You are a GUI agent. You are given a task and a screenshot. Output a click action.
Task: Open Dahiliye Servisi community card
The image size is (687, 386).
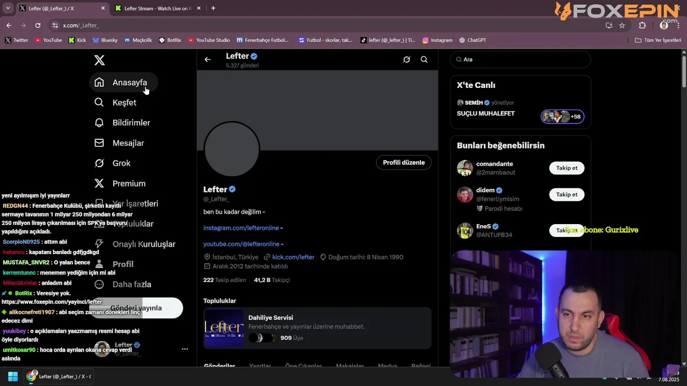(317, 328)
